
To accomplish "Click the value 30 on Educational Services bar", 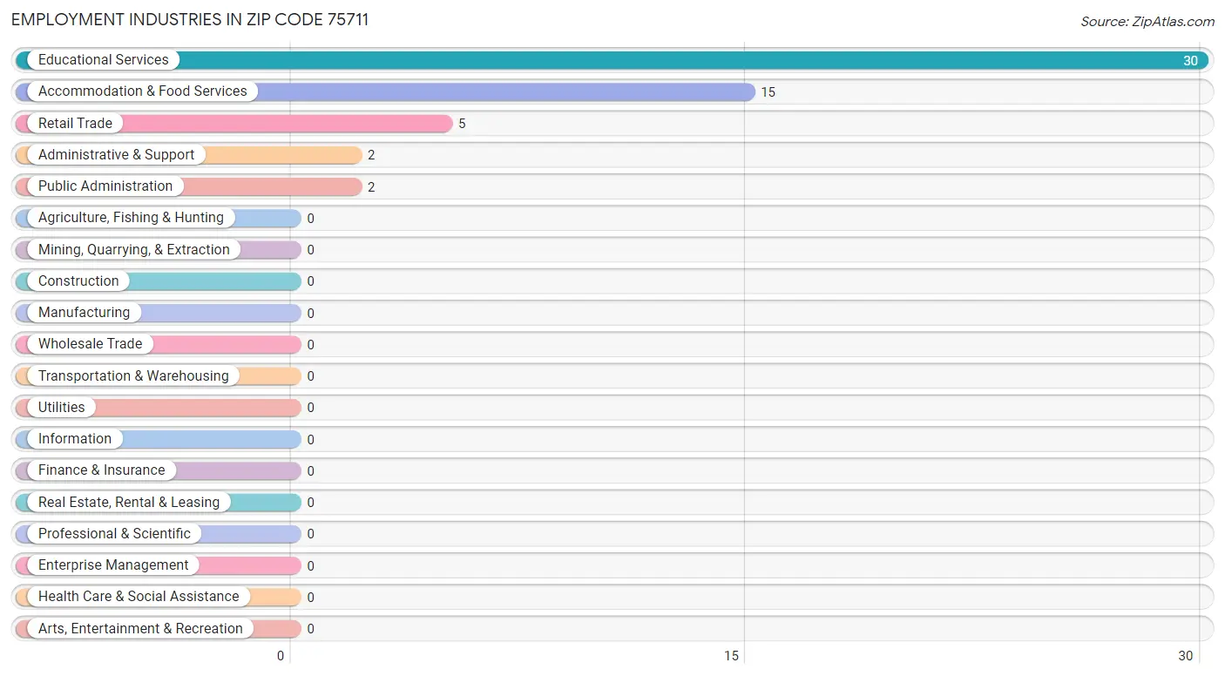I will (1190, 61).
